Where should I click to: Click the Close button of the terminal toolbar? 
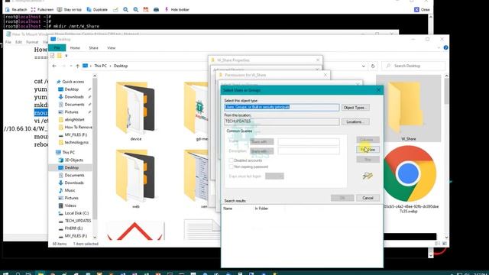422,10
